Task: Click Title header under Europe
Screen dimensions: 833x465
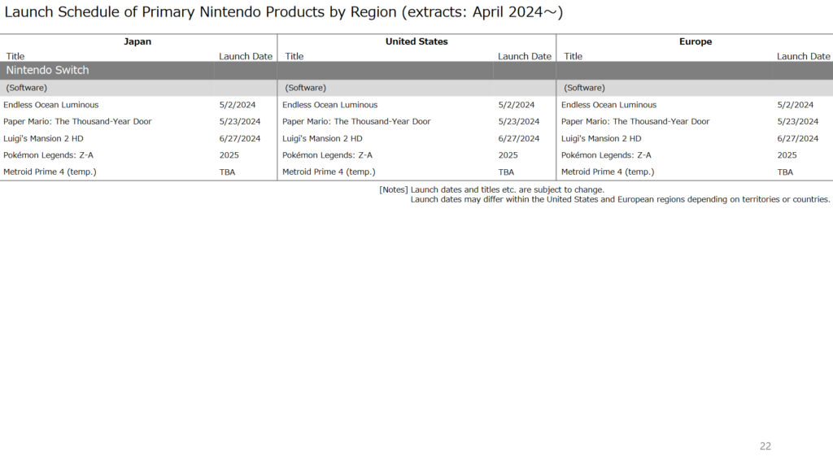Action: [x=573, y=56]
